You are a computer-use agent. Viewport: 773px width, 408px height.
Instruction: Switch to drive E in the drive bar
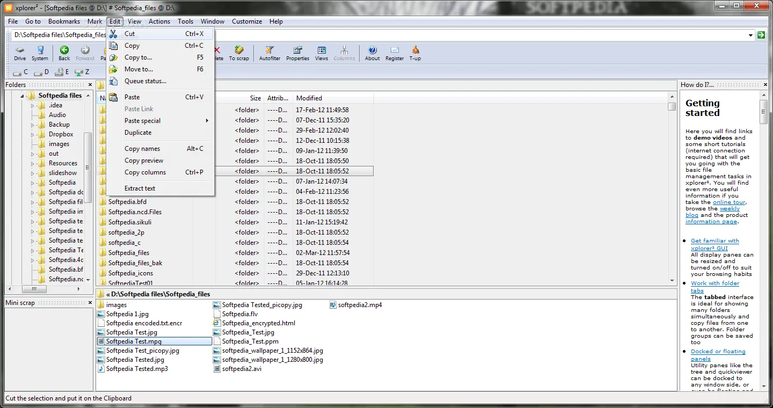(x=61, y=71)
